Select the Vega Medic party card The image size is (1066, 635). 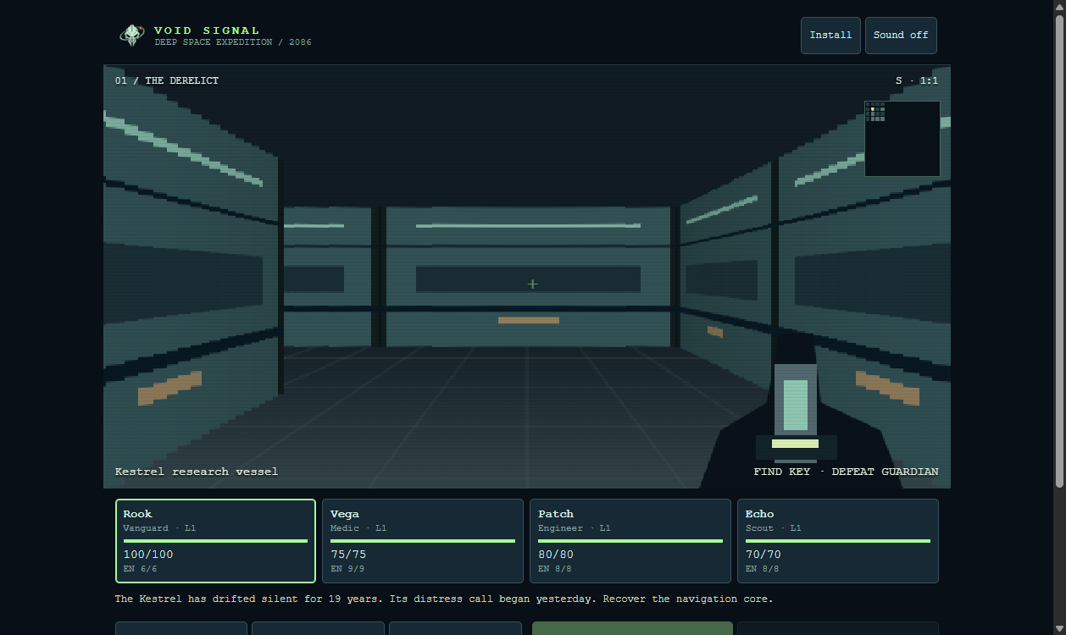click(x=423, y=541)
